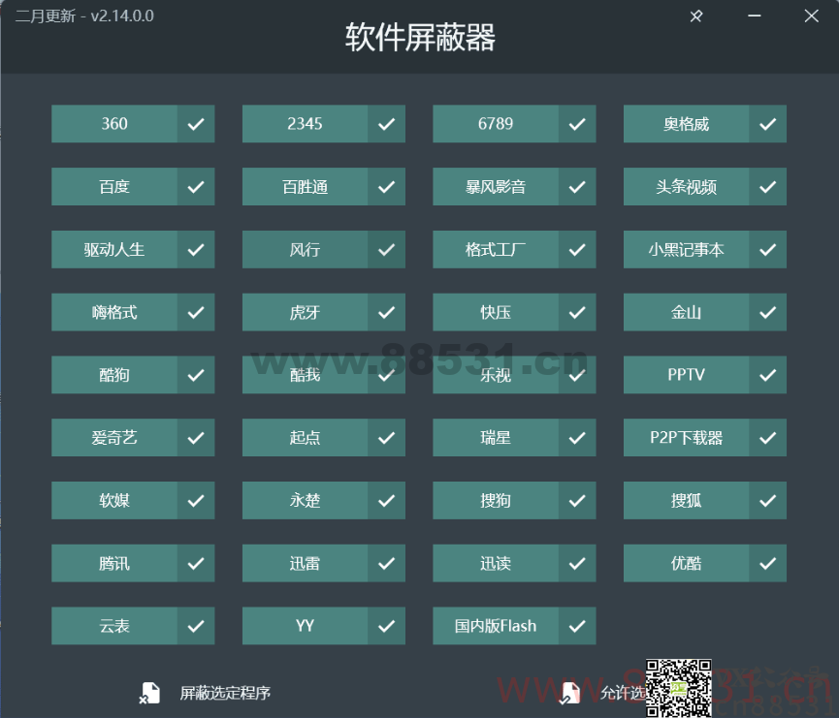Select the 迅读 label button
Viewport: 839px width, 718px height.
coord(496,563)
